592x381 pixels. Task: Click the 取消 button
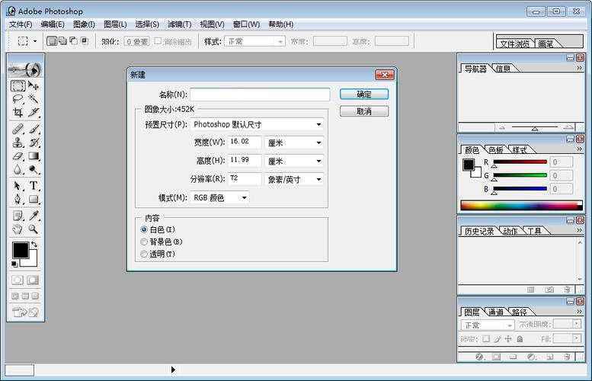(364, 111)
